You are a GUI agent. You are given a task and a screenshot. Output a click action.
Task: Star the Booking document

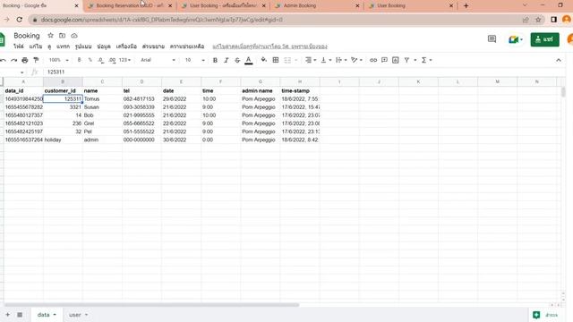(50, 36)
